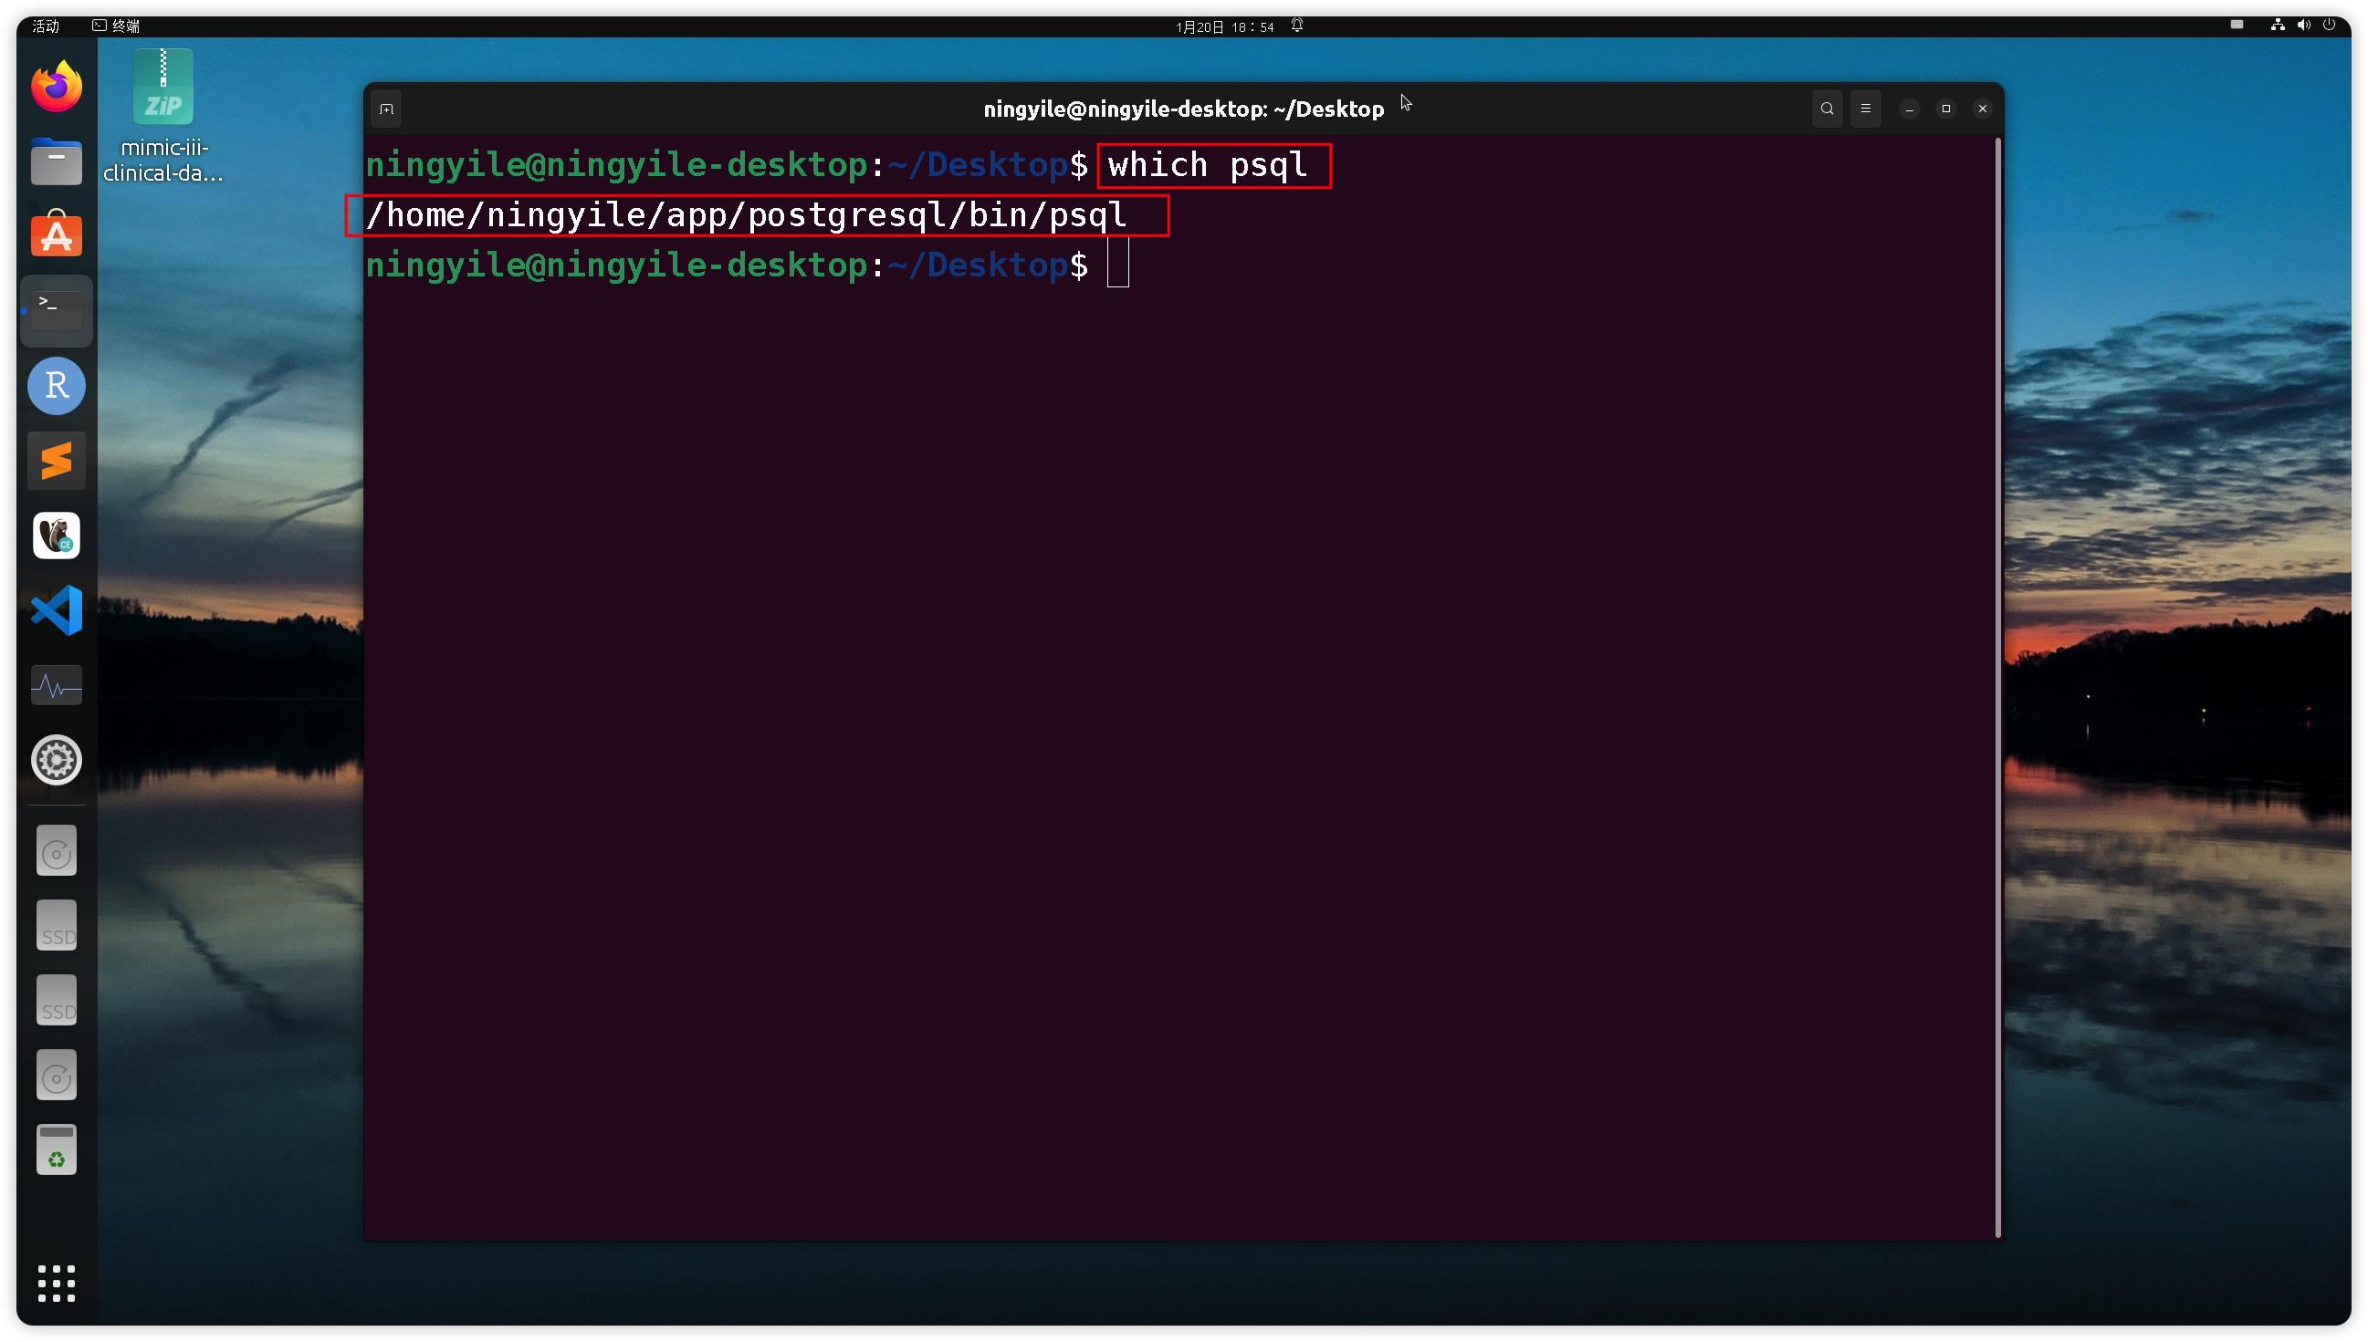Open Ubuntu Software center icon
This screenshot has height=1342, width=2368.
click(x=57, y=236)
